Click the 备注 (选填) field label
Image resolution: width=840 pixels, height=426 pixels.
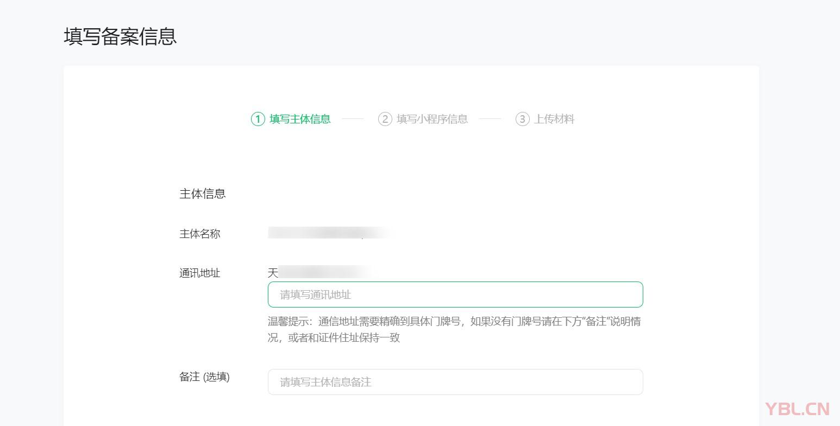[x=204, y=377]
